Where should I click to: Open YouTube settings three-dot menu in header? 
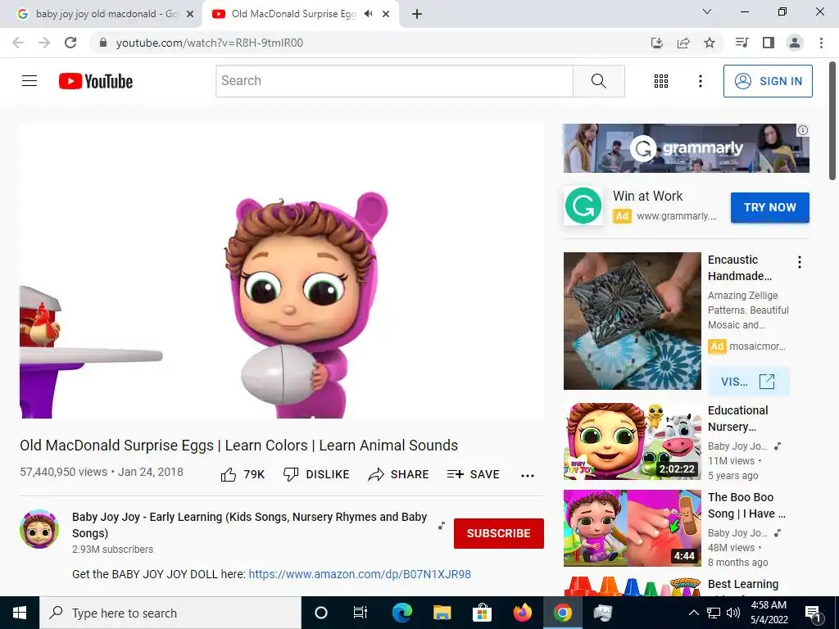pos(701,81)
